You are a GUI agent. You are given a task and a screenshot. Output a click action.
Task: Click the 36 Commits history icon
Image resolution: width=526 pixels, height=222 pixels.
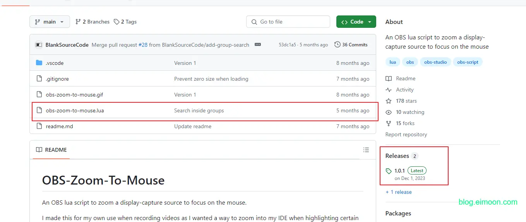(337, 45)
